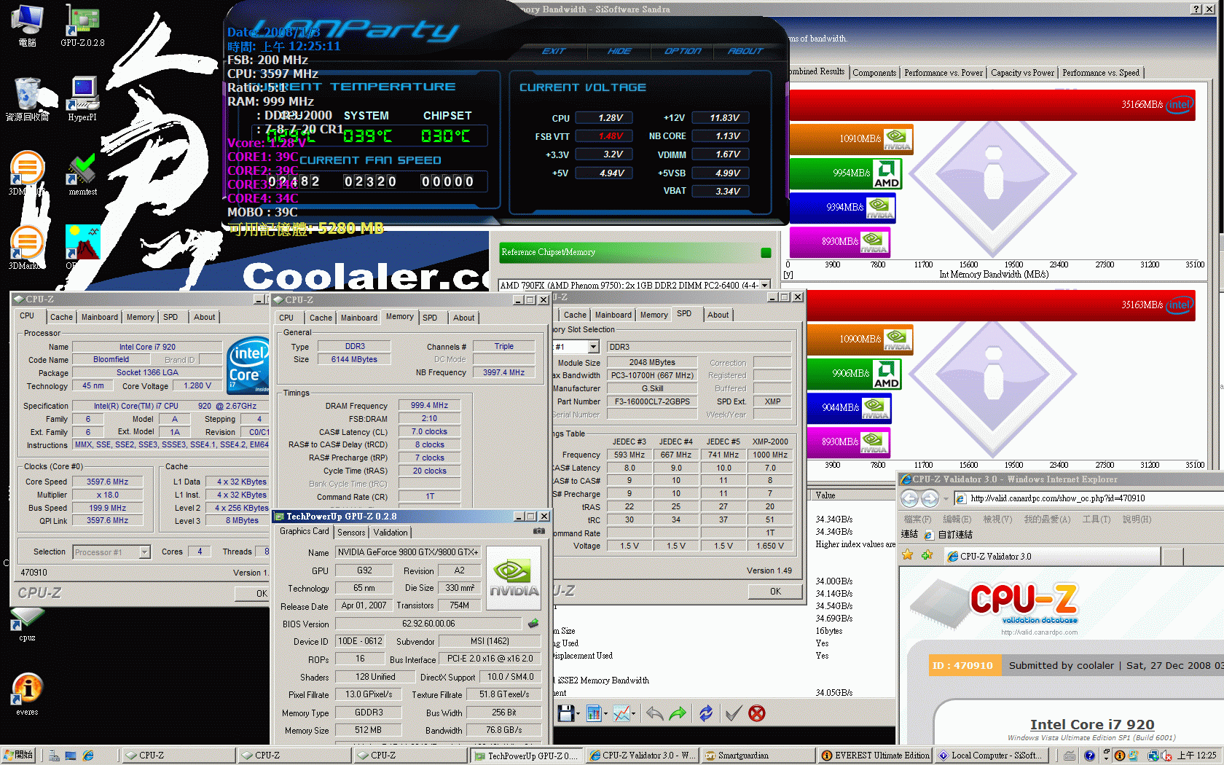Image resolution: width=1224 pixels, height=765 pixels.
Task: Click OPTION in the LANParty window
Action: point(683,51)
